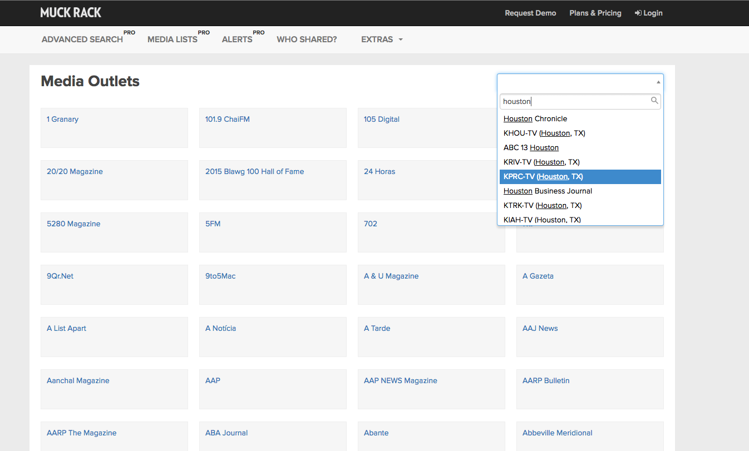The height and width of the screenshot is (451, 749).
Task: Open Media Lists
Action: pos(173,39)
